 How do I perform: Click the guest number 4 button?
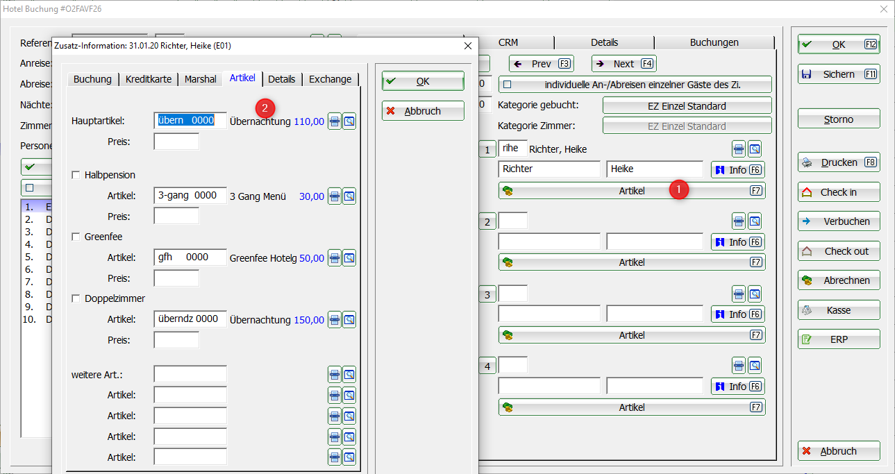[x=487, y=366]
